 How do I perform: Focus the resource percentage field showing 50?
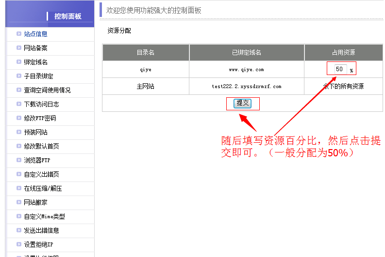tap(340, 69)
